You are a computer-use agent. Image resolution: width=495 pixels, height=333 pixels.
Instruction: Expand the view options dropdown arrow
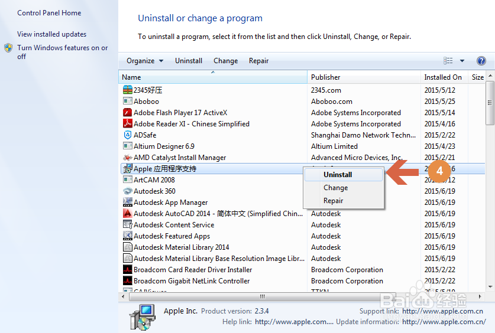coord(462,61)
